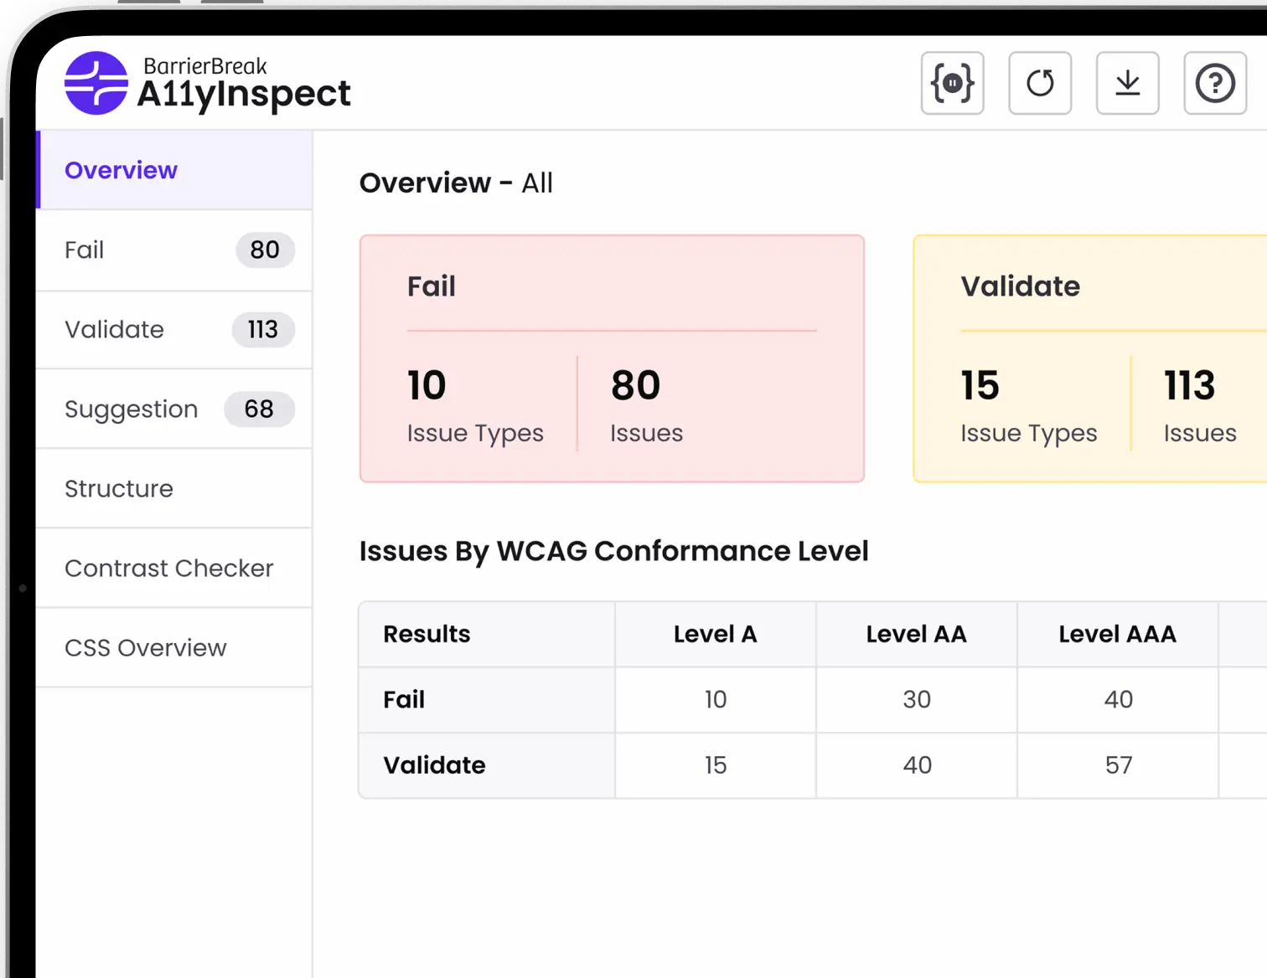This screenshot has width=1267, height=978.
Task: Go to the Validate sidebar section
Action: [114, 329]
